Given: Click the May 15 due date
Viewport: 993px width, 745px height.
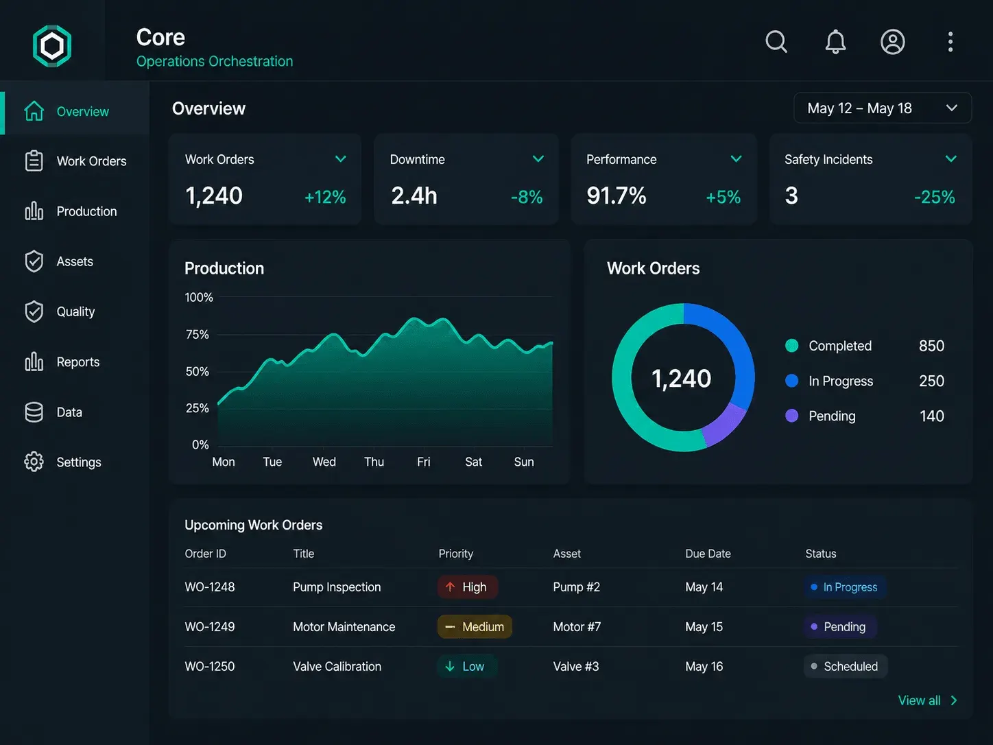Looking at the screenshot, I should pos(704,627).
